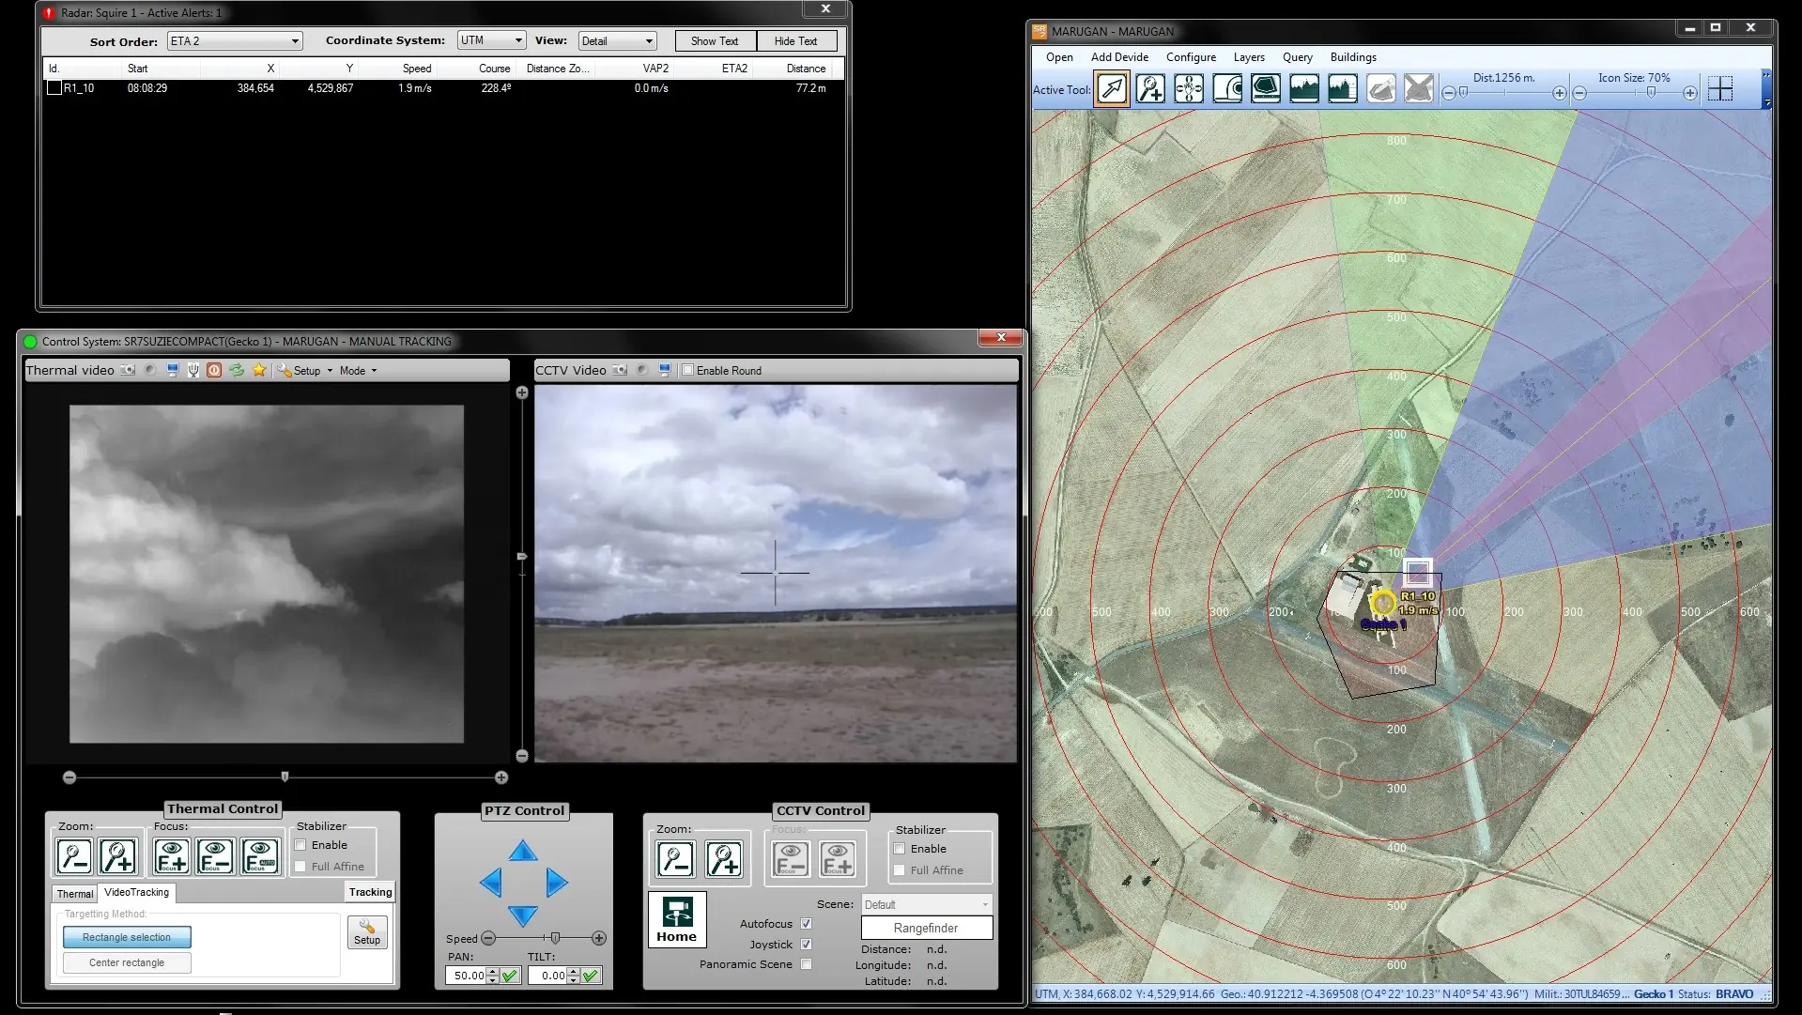The width and height of the screenshot is (1802, 1015).
Task: Click thermal Focus plus icon
Action: [171, 856]
